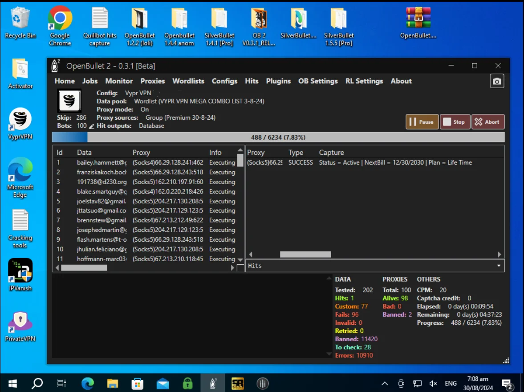Click the "Banned: 11420" data statistic
This screenshot has width=524, height=392.
pos(356,339)
